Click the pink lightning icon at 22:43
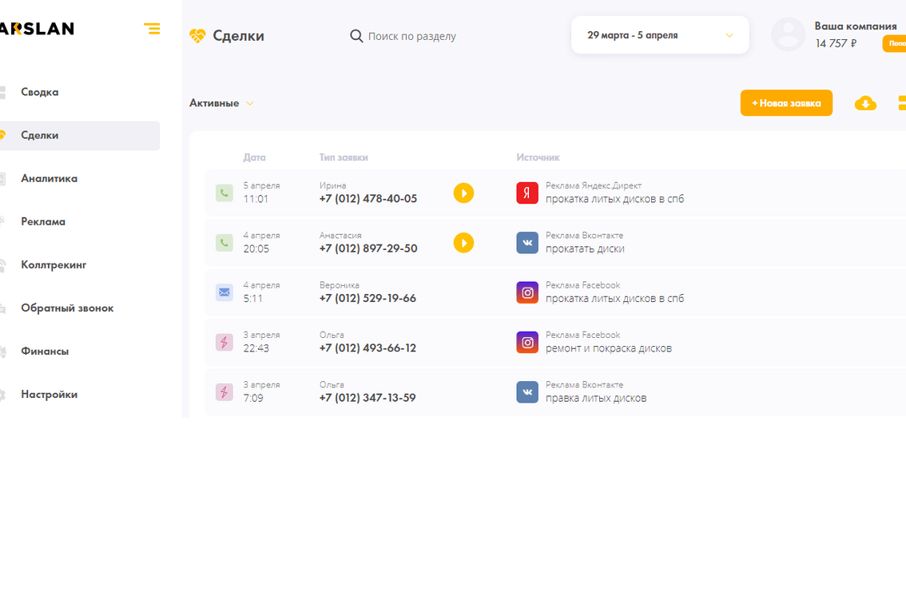Screen dimensions: 906x604 [x=225, y=342]
